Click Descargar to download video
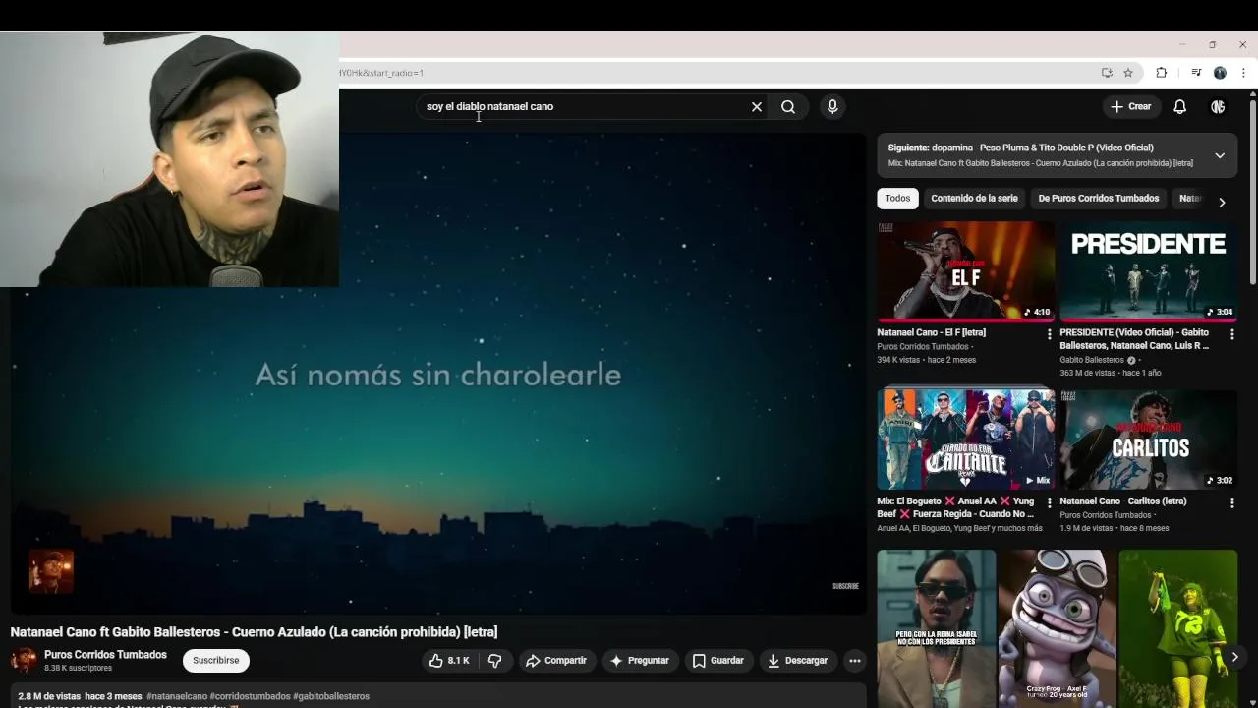Viewport: 1258px width, 708px height. tap(797, 661)
